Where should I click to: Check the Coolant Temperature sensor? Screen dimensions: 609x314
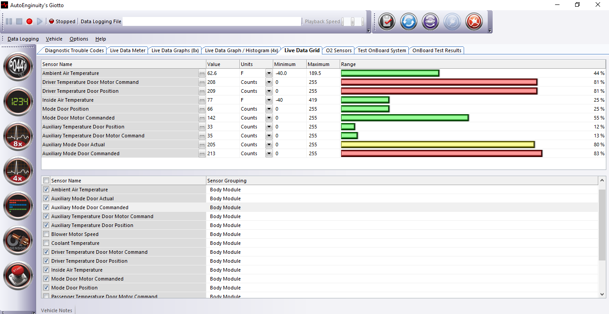pos(46,243)
